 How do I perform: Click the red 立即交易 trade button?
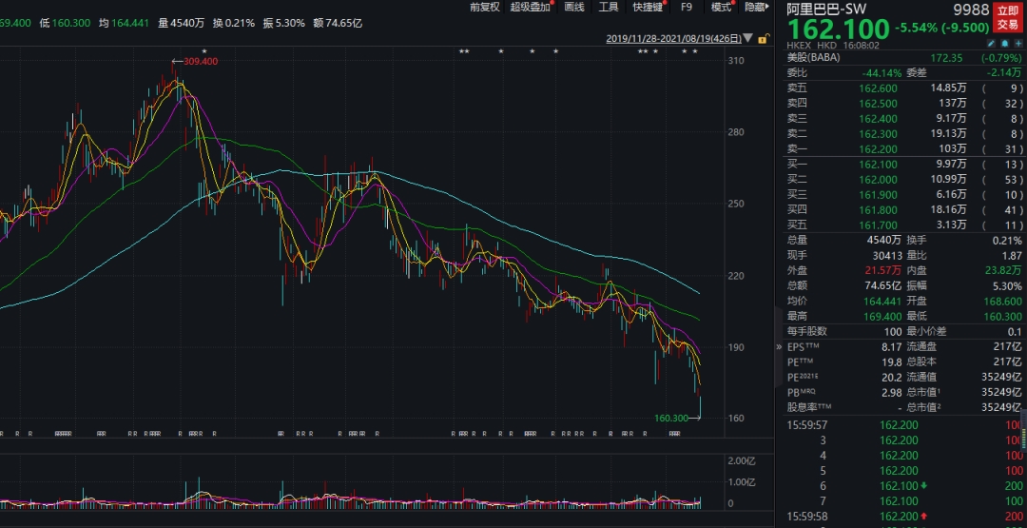[1007, 18]
